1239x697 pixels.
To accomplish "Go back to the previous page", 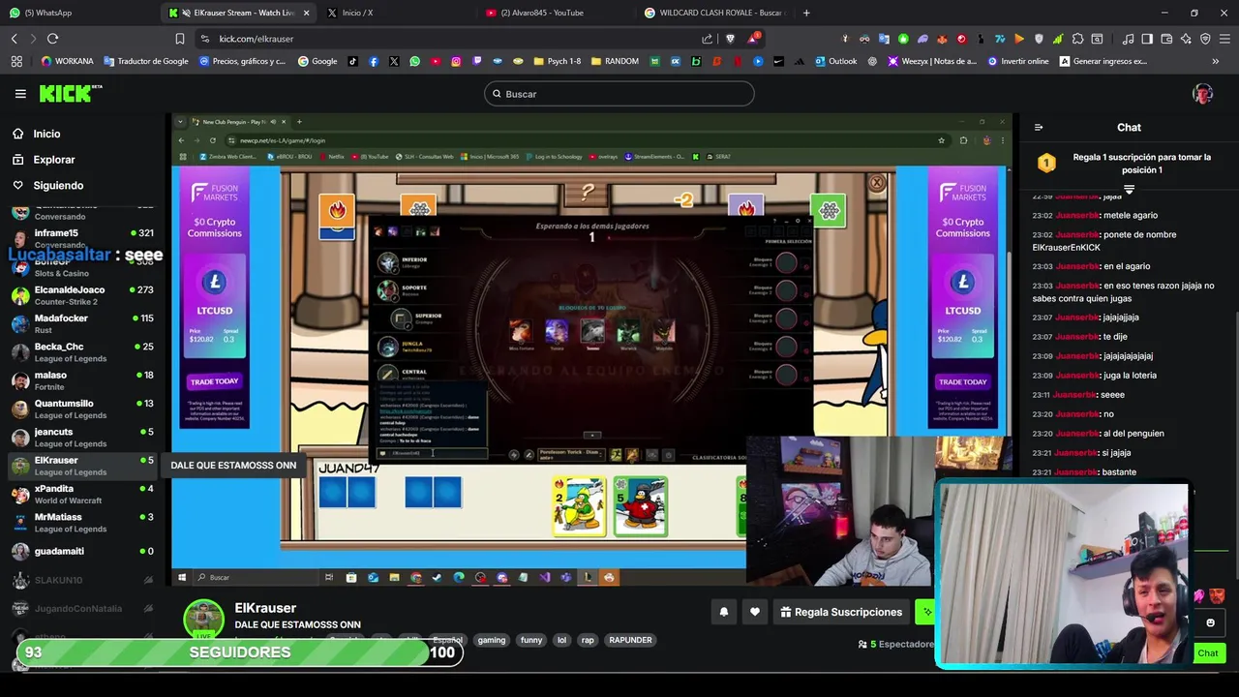I will coord(14,39).
